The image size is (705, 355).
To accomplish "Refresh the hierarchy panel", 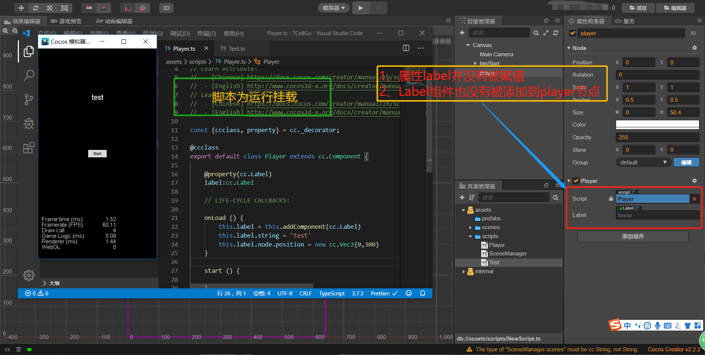I will point(555,33).
